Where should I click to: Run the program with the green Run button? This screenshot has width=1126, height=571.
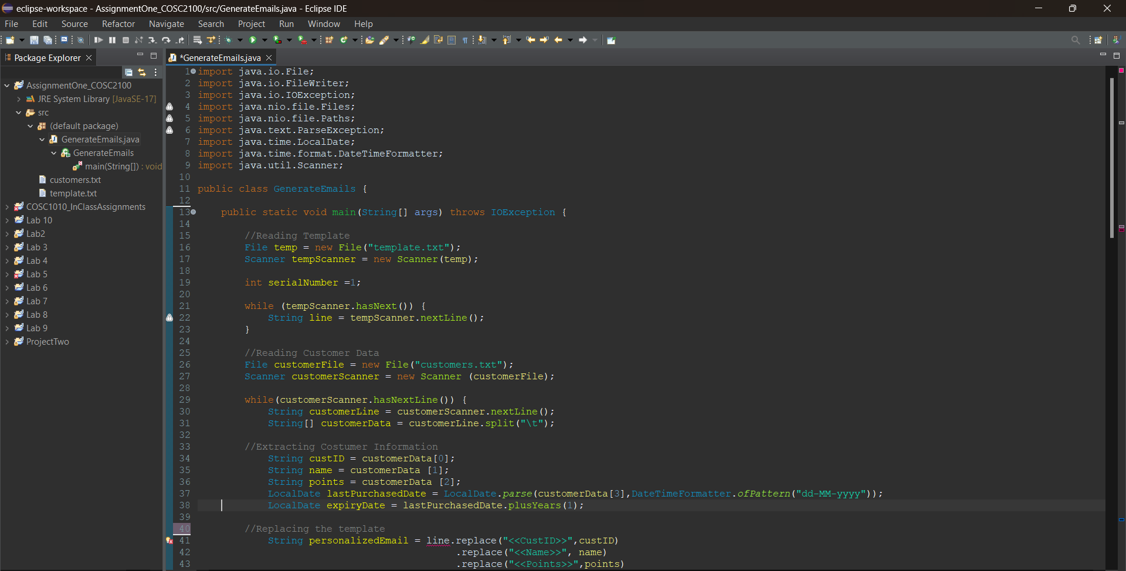coord(253,40)
